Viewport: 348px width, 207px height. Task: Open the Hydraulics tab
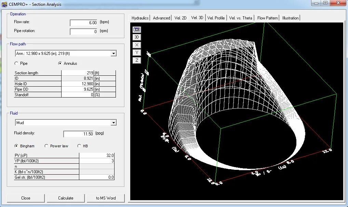tap(140, 18)
